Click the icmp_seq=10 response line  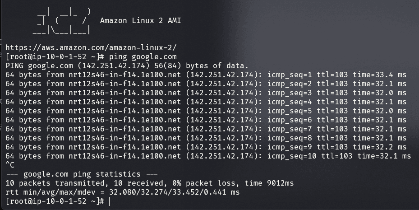pyautogui.click(x=208, y=156)
